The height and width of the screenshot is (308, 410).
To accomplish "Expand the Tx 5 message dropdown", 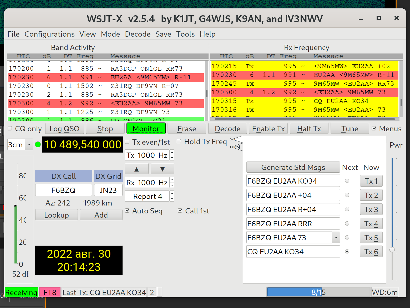I will pyautogui.click(x=336, y=238).
